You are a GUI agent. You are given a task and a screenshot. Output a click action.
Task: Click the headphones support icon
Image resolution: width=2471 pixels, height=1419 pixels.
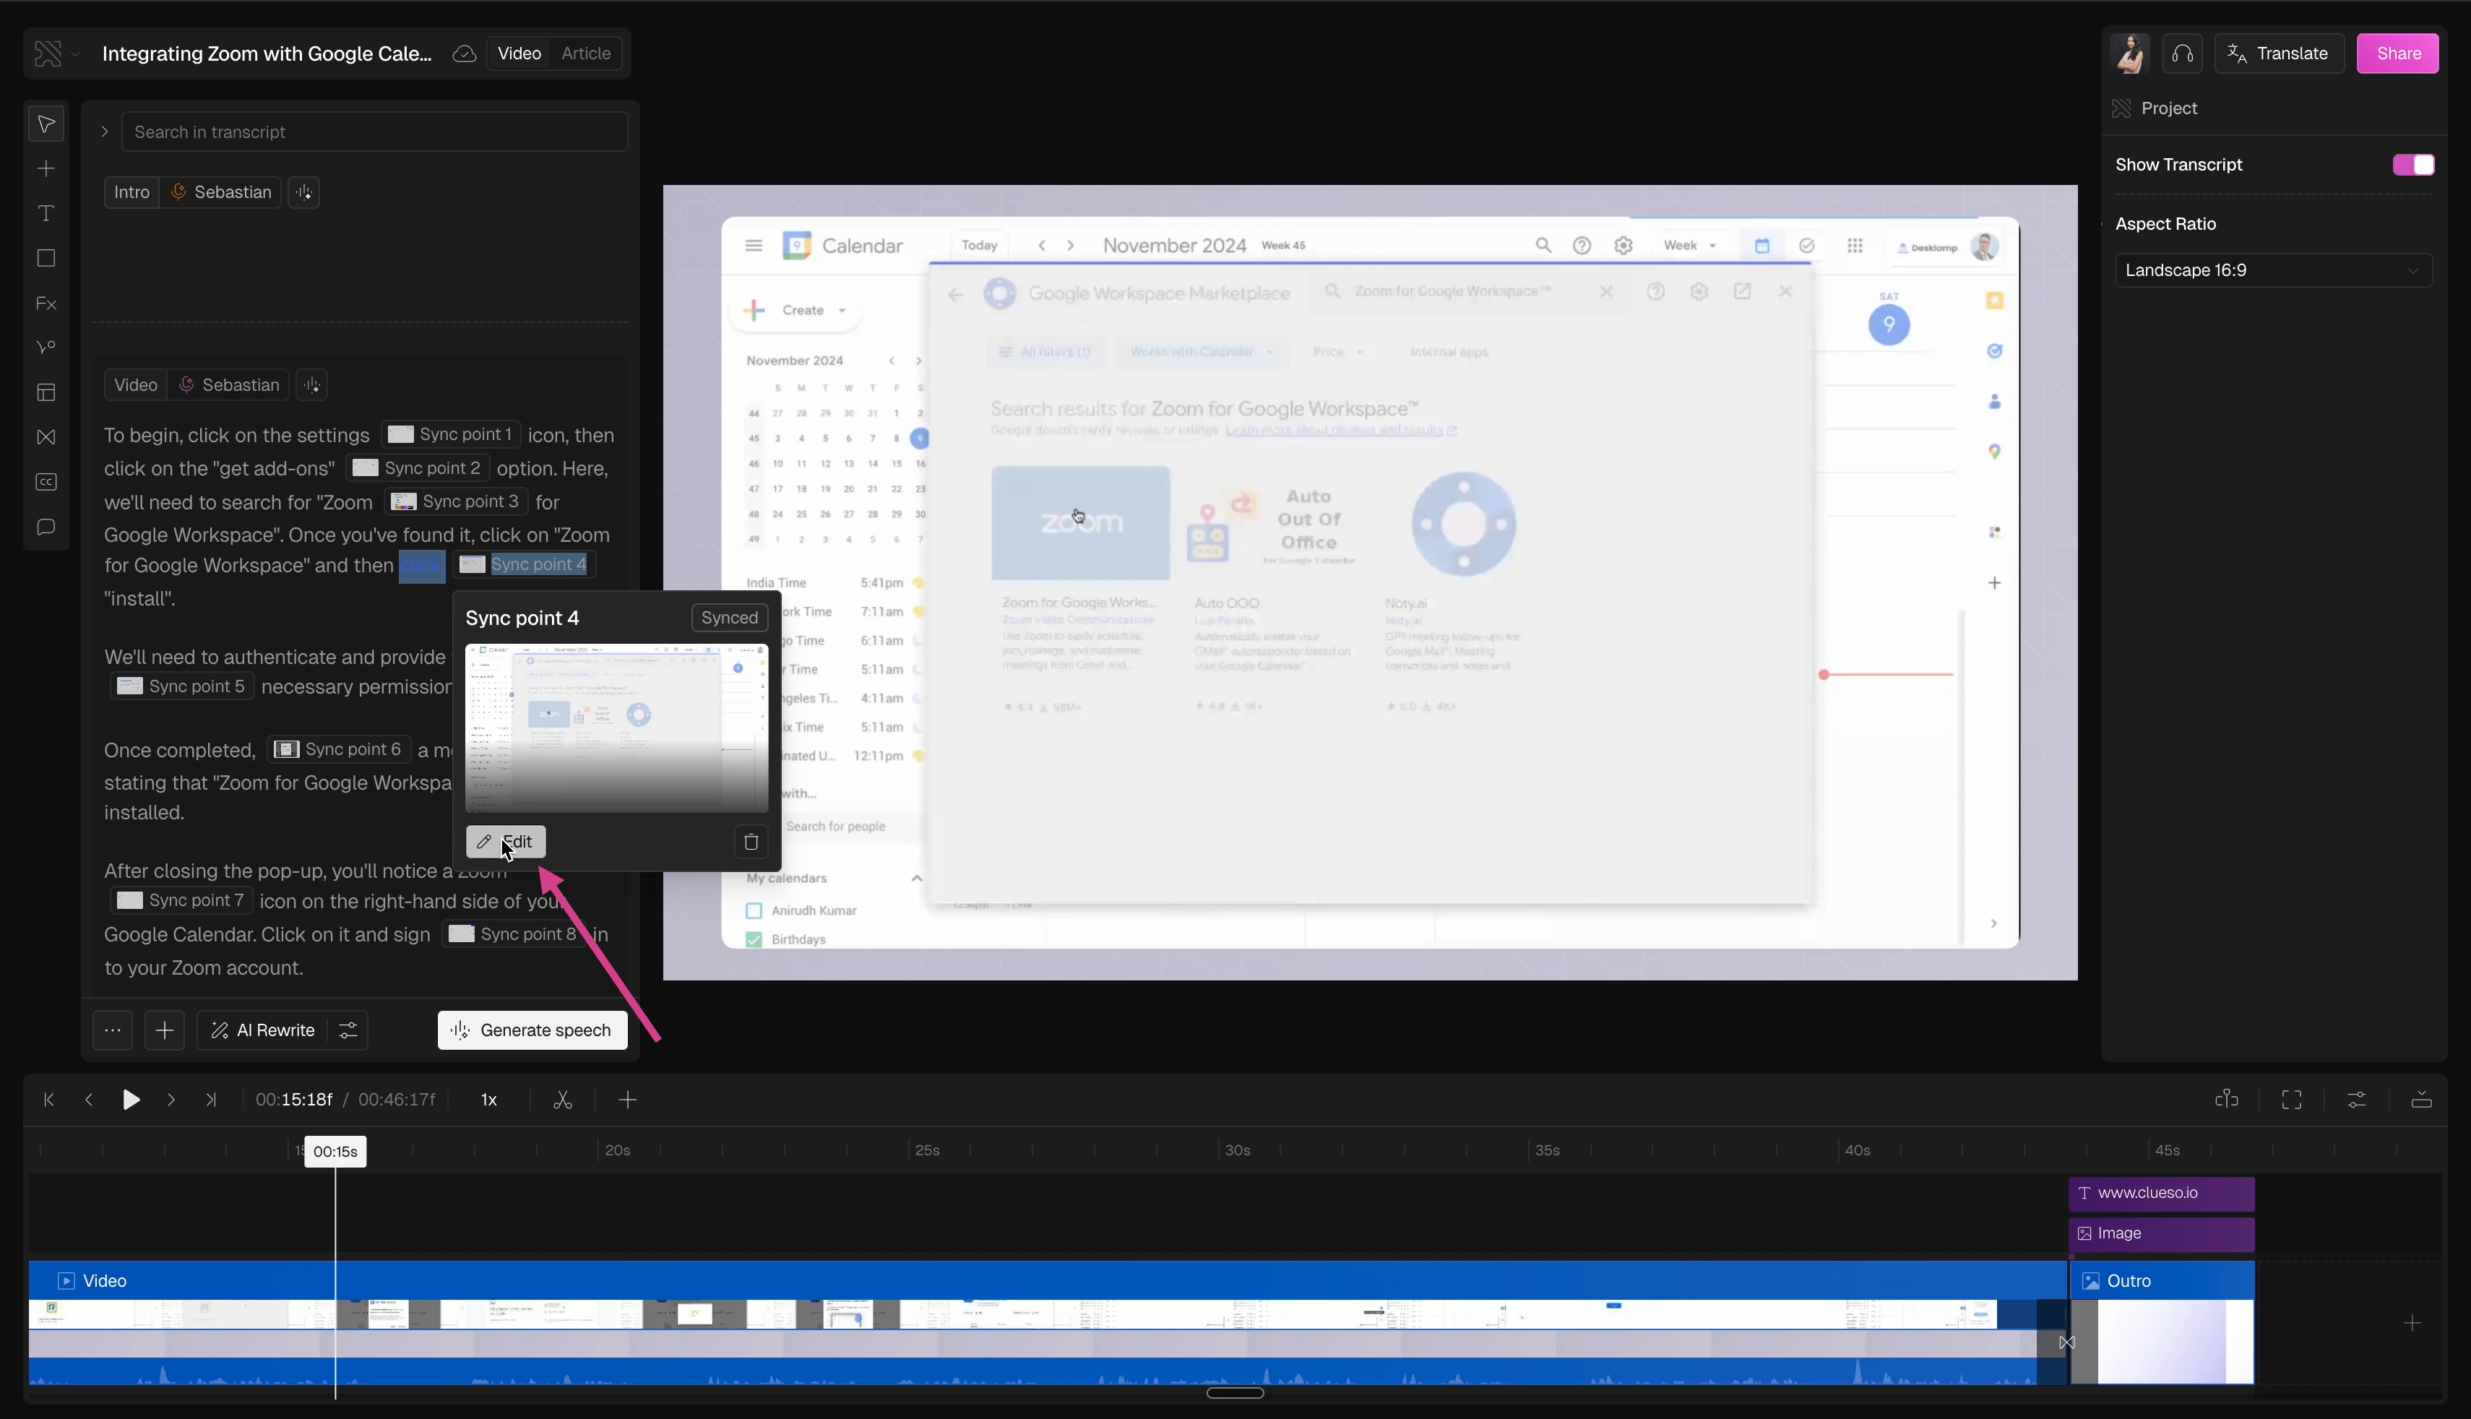click(2183, 53)
